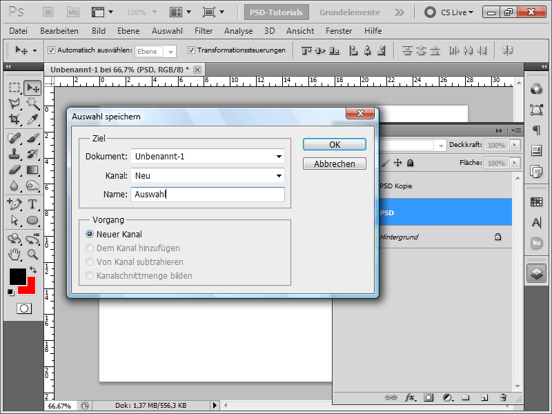Select the Crop tool

click(14, 119)
